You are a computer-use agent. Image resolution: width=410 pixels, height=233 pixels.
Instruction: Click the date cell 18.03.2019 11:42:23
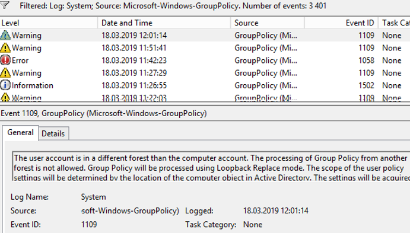coord(134,60)
